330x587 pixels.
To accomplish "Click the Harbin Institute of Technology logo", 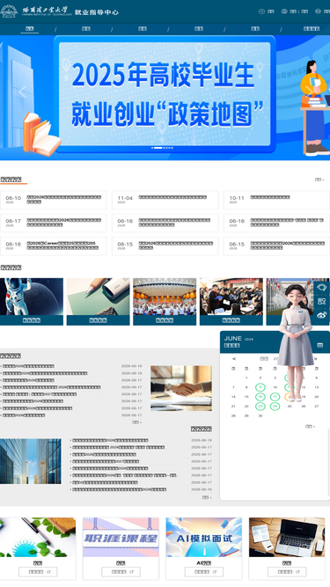I will click(36, 11).
